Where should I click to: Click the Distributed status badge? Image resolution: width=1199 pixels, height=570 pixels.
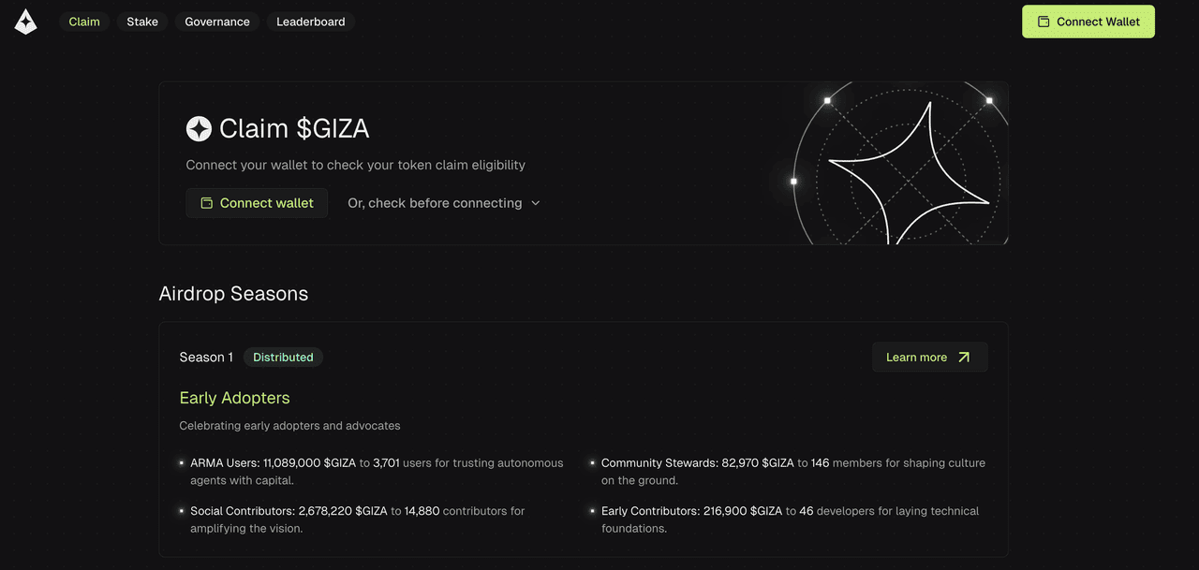[283, 358]
